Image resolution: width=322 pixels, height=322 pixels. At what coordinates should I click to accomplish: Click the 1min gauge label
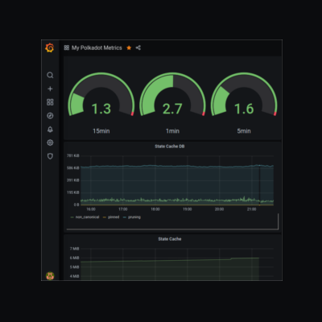[x=172, y=131]
